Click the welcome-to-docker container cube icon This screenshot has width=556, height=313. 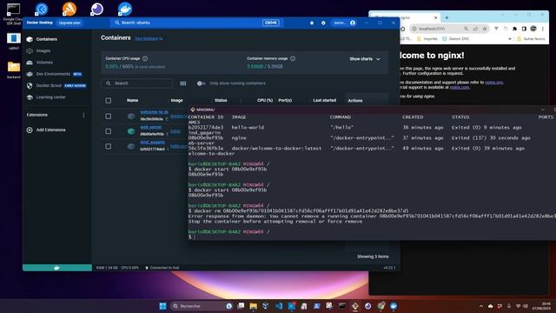pos(131,116)
